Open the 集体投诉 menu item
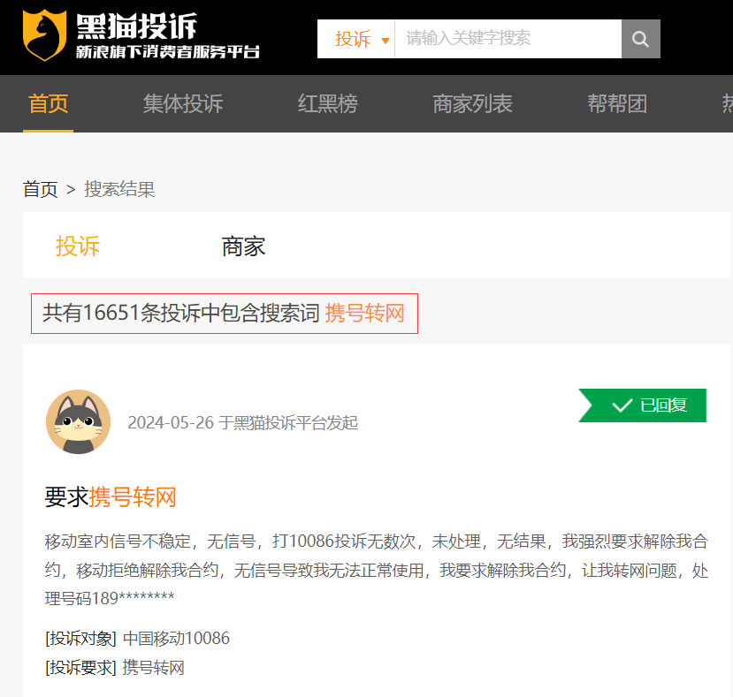The height and width of the screenshot is (697, 733). (182, 103)
